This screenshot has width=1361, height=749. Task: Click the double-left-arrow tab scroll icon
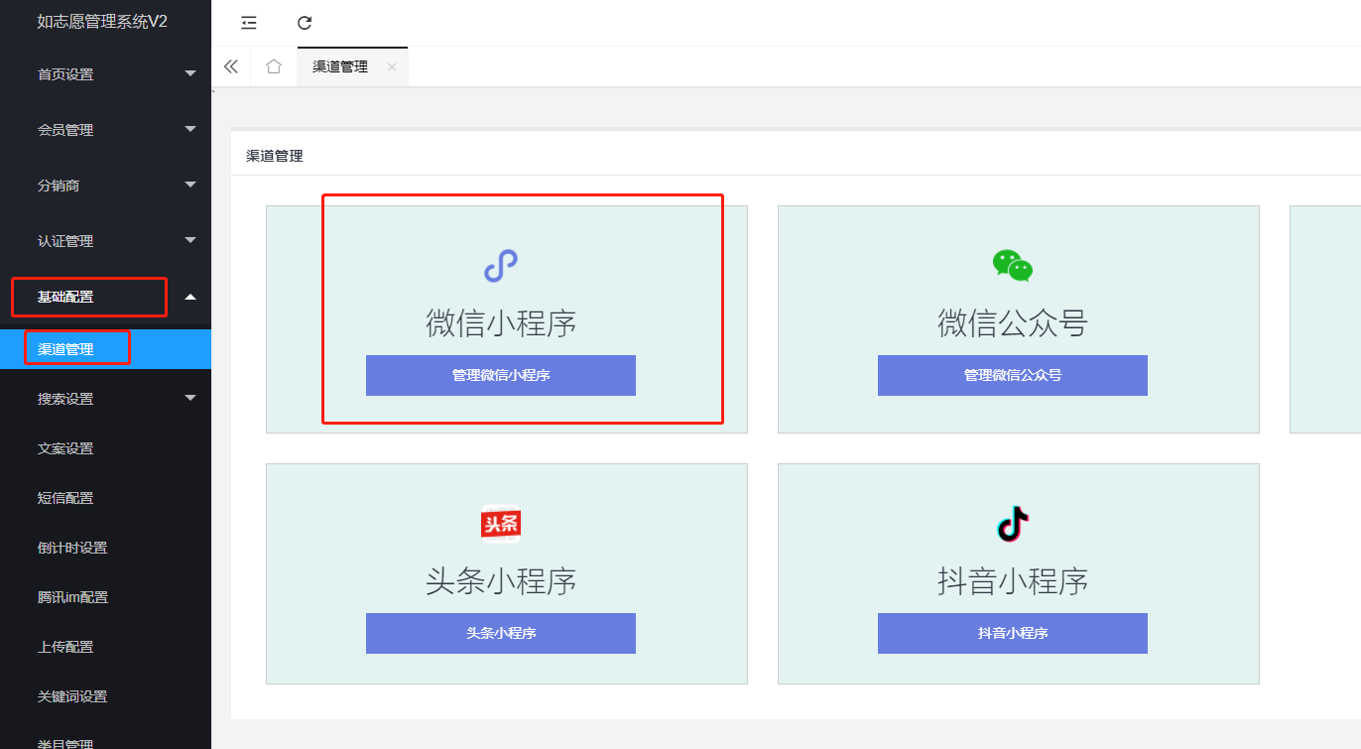pyautogui.click(x=231, y=66)
